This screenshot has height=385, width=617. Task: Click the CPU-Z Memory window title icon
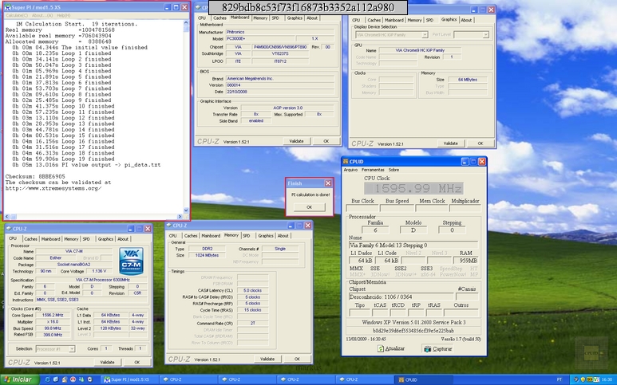168,226
